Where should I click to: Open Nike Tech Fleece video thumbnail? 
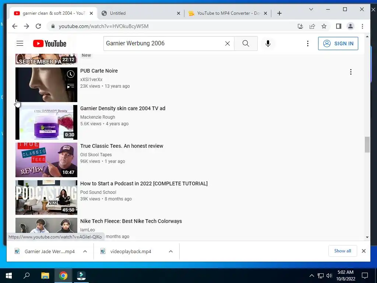(46, 225)
